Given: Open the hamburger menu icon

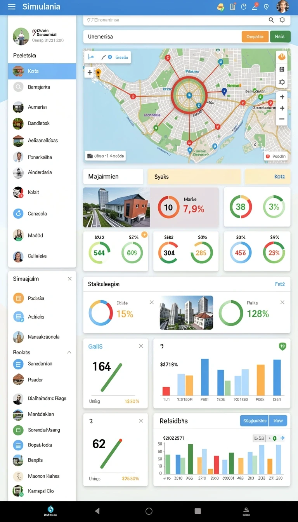Looking at the screenshot, I should click(x=12, y=7).
